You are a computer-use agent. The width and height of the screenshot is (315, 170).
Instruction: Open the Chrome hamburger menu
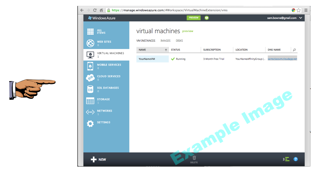pyautogui.click(x=306, y=10)
